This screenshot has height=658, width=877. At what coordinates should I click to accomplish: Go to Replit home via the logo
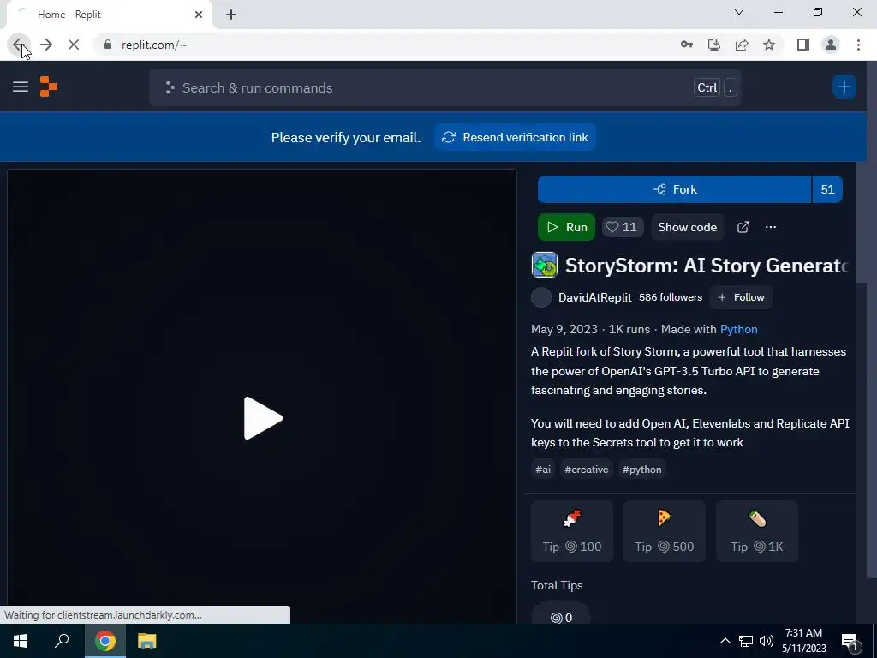[x=49, y=87]
